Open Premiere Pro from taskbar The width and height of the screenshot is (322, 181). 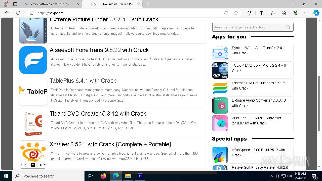click(140, 176)
